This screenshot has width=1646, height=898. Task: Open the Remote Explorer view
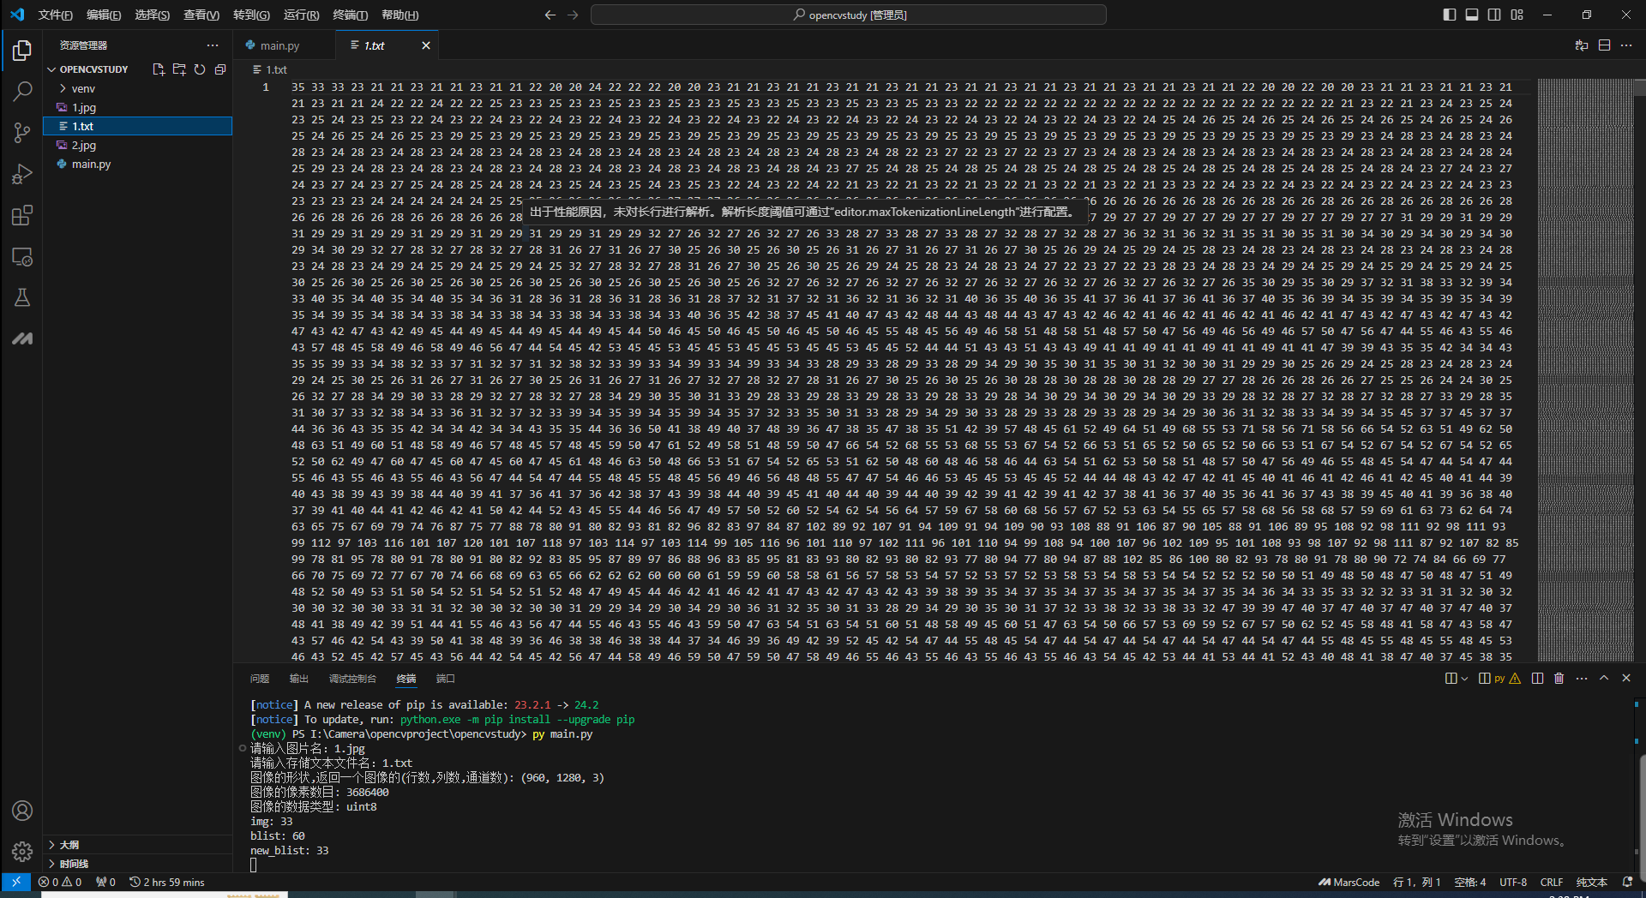[x=22, y=256]
